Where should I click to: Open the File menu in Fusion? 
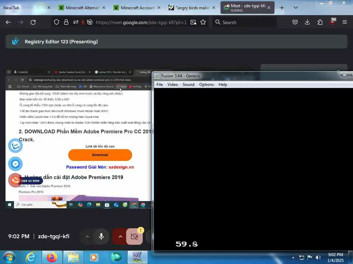pos(160,85)
